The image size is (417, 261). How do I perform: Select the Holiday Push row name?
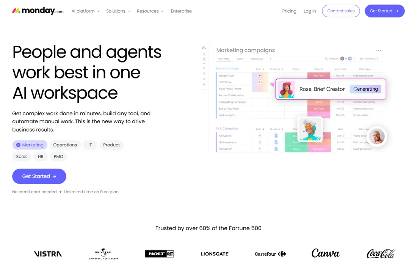pos(226,75)
